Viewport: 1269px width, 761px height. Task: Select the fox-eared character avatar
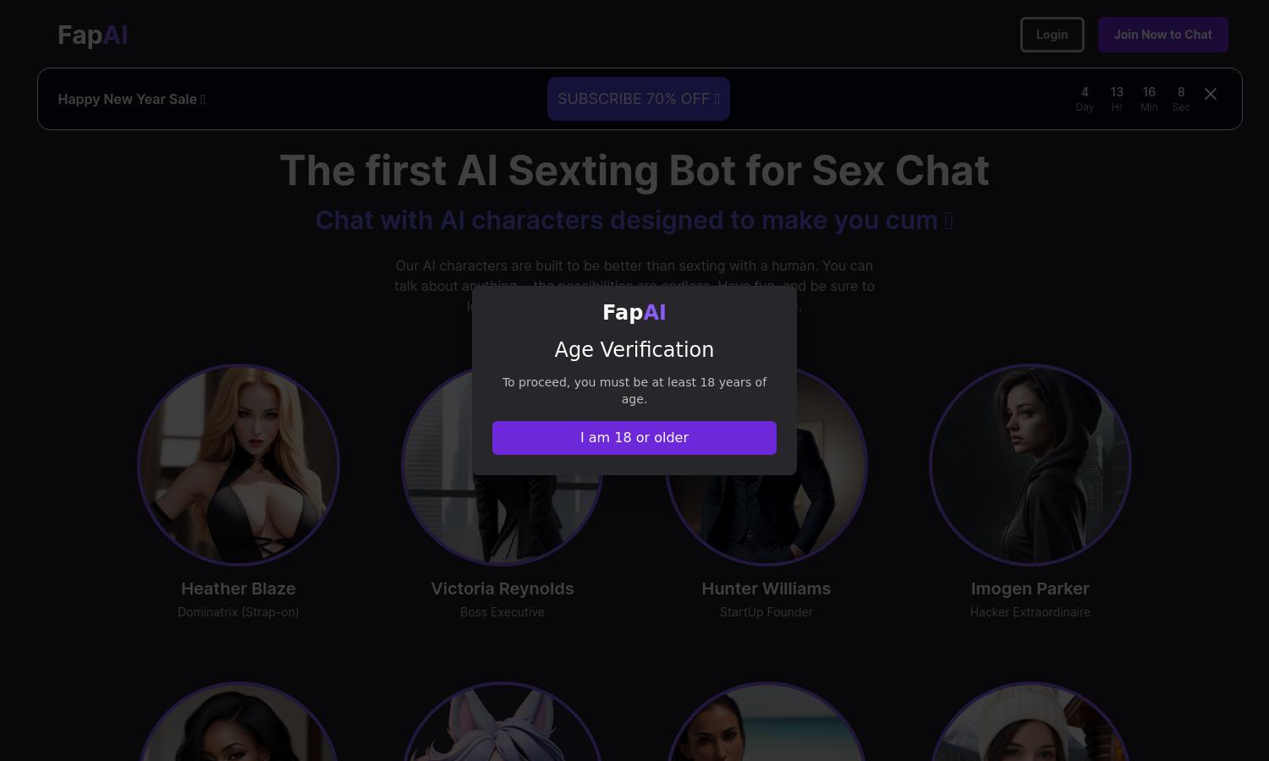tap(503, 721)
